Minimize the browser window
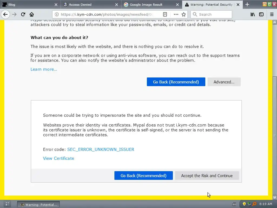This screenshot has height=208, width=277. pos(265,4)
